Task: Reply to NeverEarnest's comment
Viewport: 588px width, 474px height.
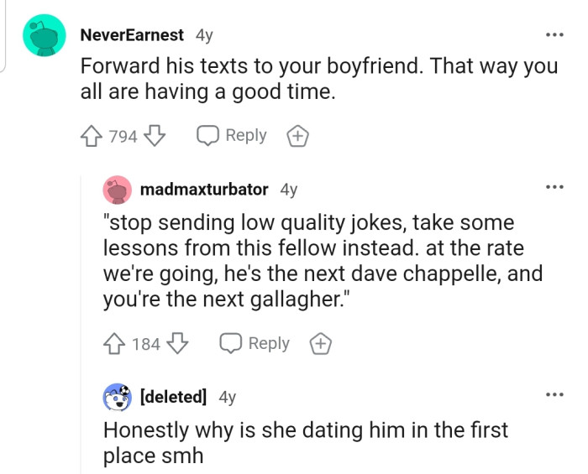Action: 232,136
